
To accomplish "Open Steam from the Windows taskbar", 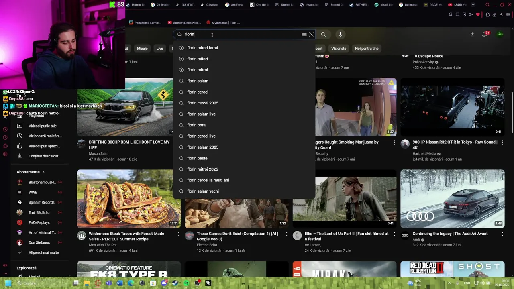I will click(x=175, y=283).
